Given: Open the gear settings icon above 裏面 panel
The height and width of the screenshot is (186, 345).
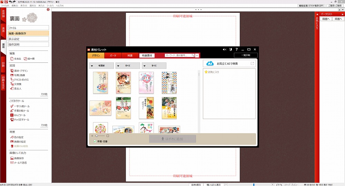Looking at the screenshot, I should click(48, 10).
